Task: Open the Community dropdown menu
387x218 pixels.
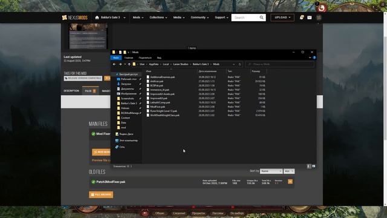Action: 200,18
